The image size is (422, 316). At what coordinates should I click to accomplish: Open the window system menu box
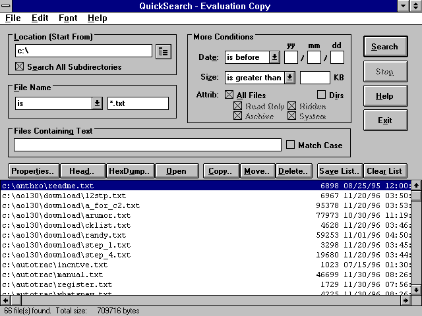7,6
